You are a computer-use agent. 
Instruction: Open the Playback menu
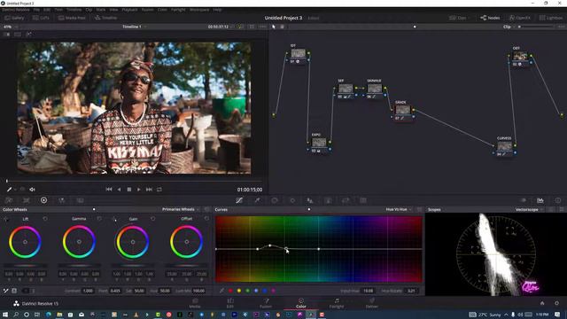[129, 10]
